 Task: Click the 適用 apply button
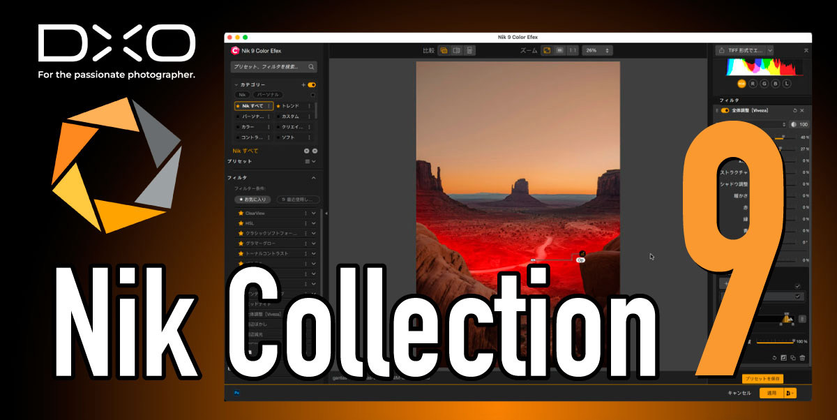point(771,393)
